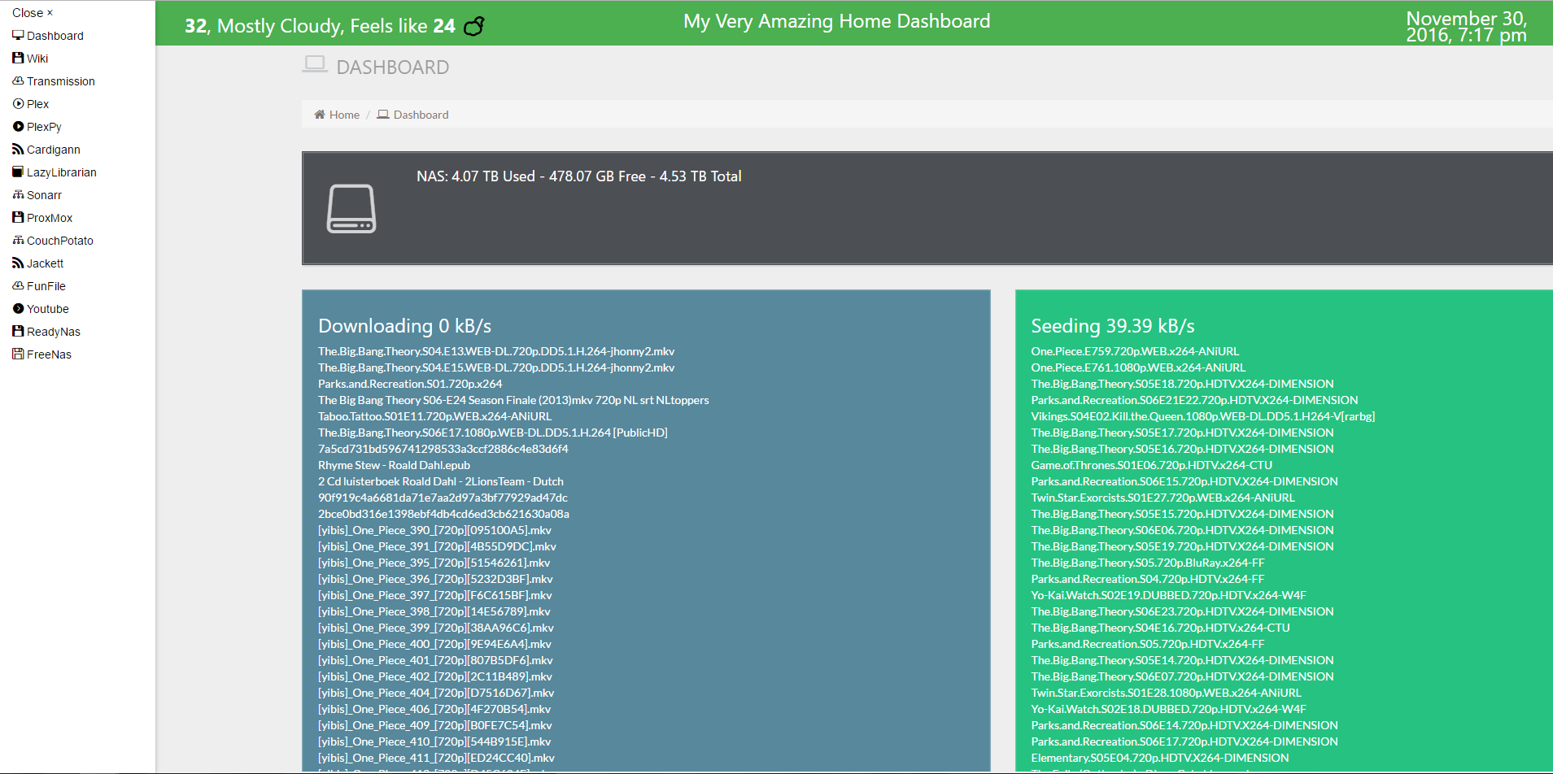Click the Transmission cloud icon in sidebar
This screenshot has height=774, width=1553.
pos(18,80)
